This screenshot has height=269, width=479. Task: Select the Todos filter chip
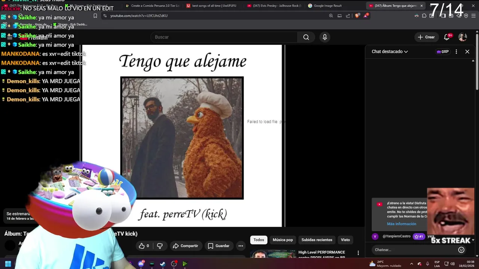click(259, 240)
